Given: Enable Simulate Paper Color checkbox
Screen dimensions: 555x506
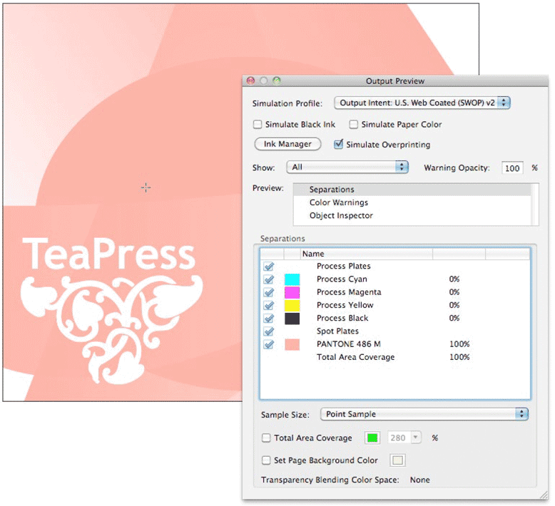Looking at the screenshot, I should point(354,125).
